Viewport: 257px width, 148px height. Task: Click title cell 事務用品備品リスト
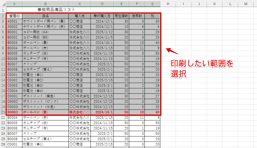coord(56,10)
